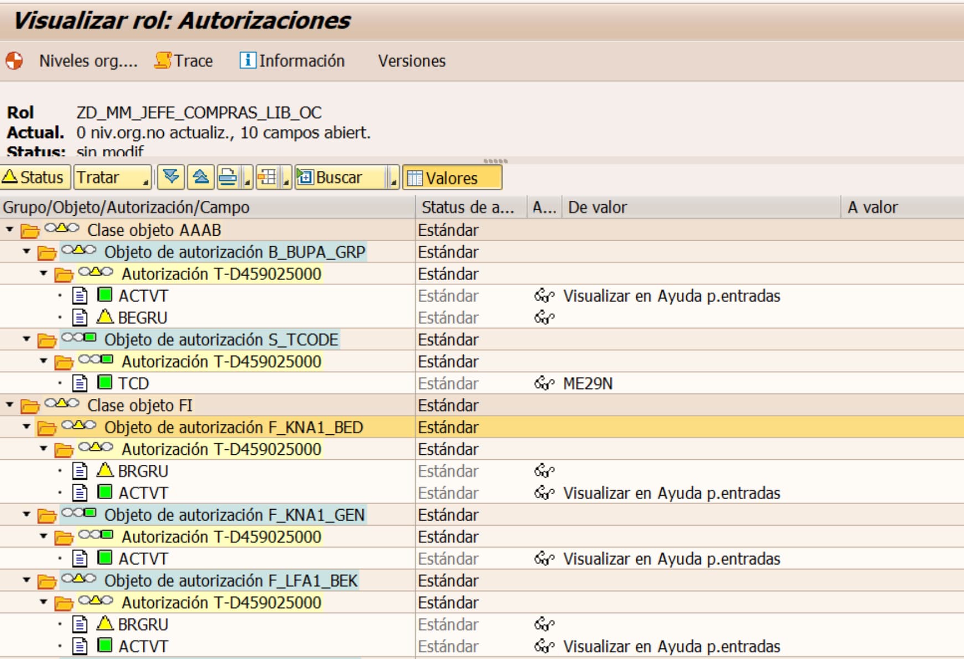Toggle the Valores display button
964x659 pixels.
tap(452, 178)
